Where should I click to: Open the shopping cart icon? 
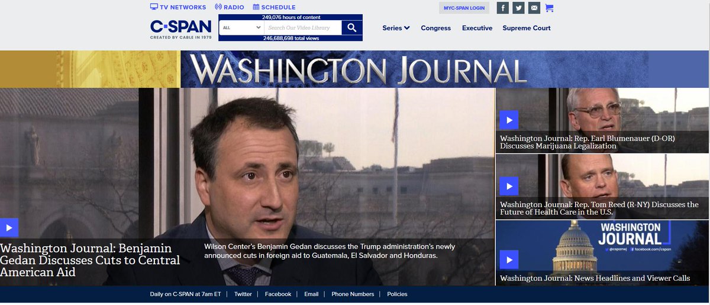[x=549, y=8]
